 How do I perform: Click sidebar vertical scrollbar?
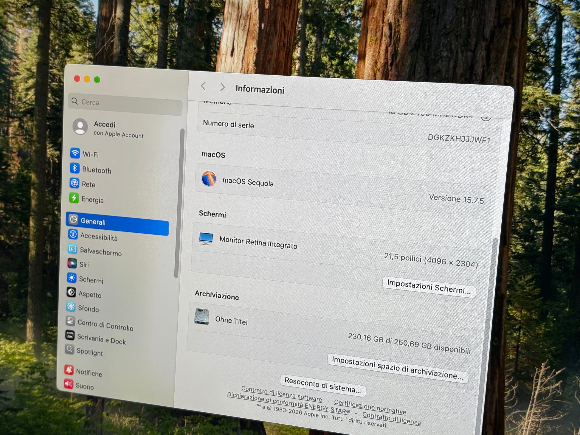pyautogui.click(x=179, y=203)
